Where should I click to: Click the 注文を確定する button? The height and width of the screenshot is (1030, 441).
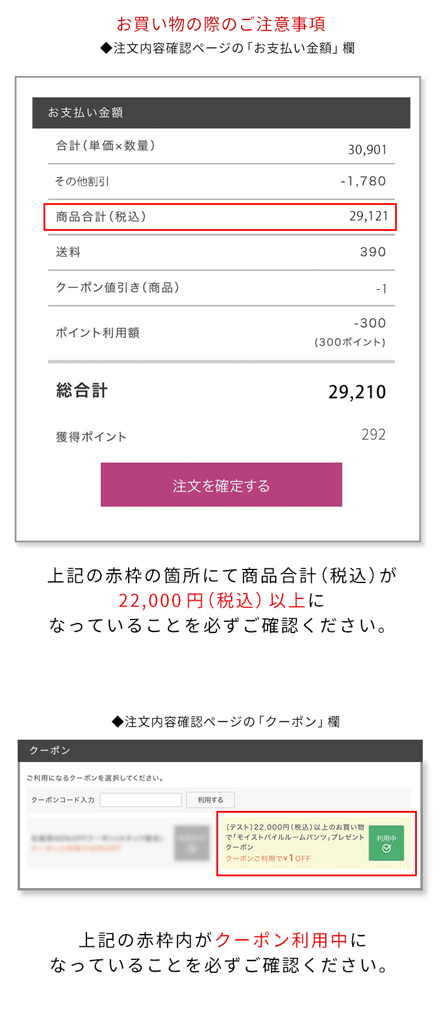[221, 485]
